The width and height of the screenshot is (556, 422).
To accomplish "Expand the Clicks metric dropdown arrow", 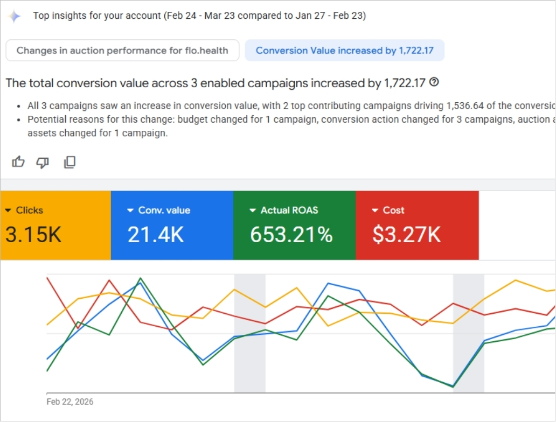I will tap(8, 210).
